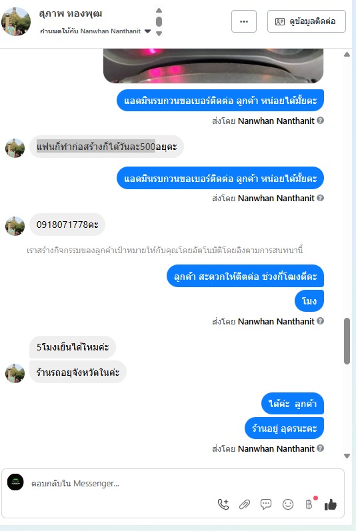Send a thumbs-up like
The image size is (356, 531).
[330, 504]
